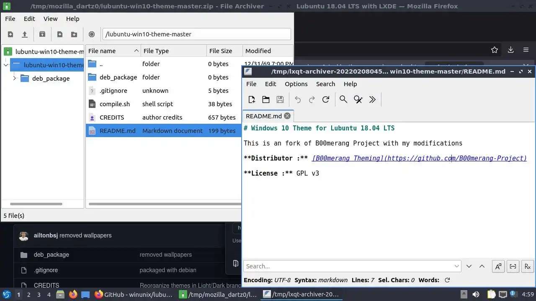Sort by File Size column header
Screen dimensions: 536x301
[x=224, y=51]
